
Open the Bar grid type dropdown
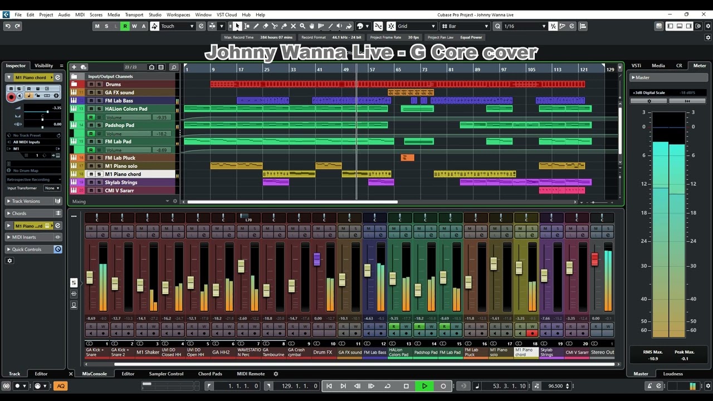tap(465, 26)
